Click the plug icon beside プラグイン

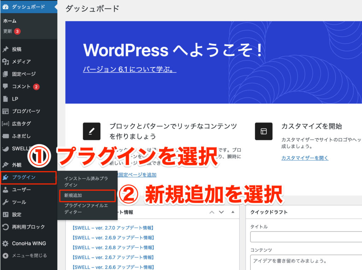5,177
